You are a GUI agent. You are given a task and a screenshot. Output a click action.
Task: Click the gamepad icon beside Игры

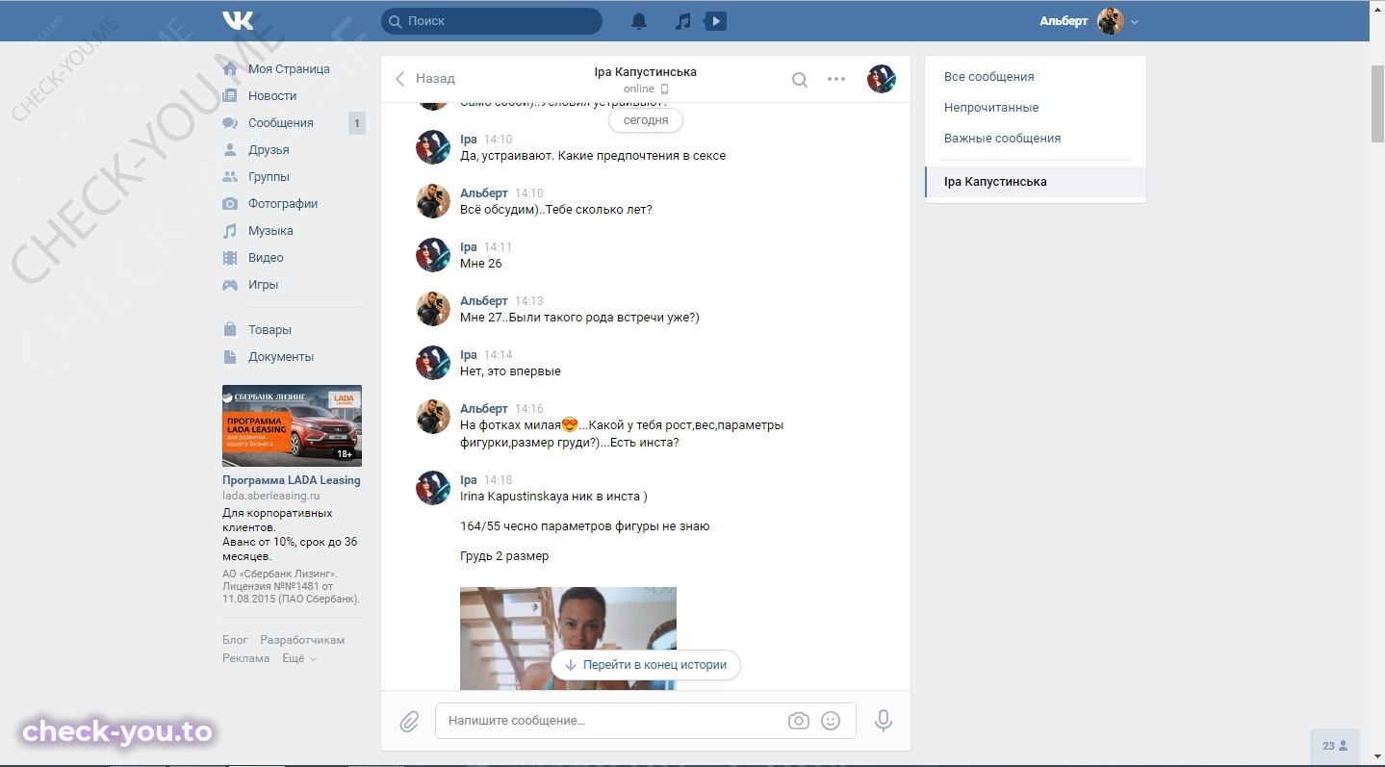[230, 285]
